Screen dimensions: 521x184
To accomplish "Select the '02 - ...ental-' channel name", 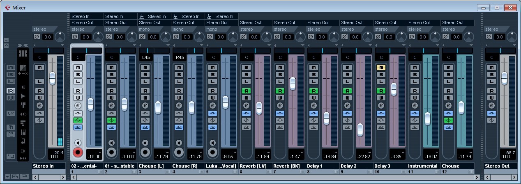I will (x=87, y=166).
